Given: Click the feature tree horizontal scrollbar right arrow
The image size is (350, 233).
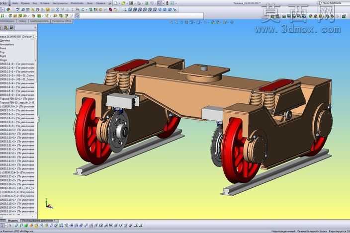Looking at the screenshot, I should click(x=33, y=216).
